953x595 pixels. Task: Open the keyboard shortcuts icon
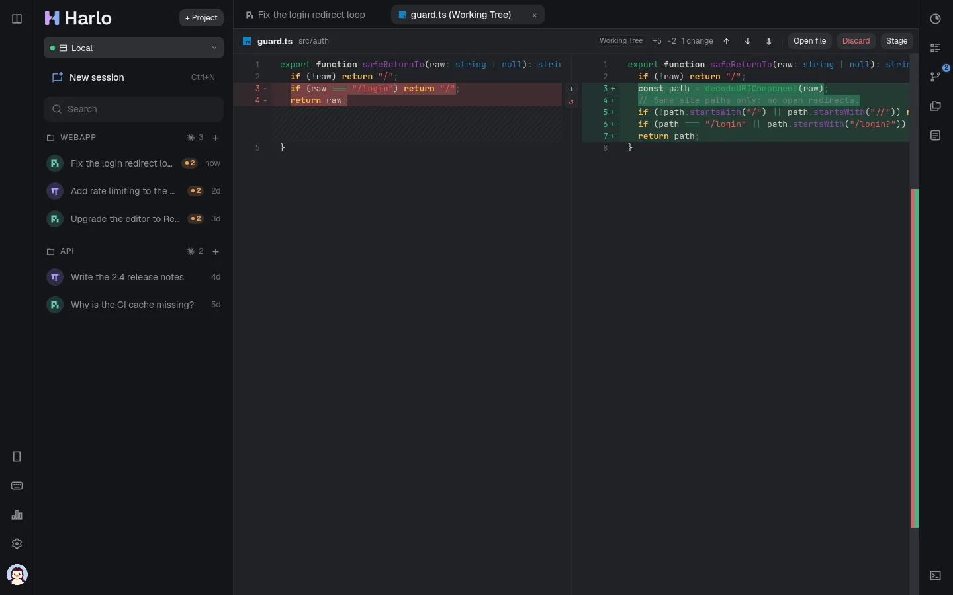coord(17,486)
